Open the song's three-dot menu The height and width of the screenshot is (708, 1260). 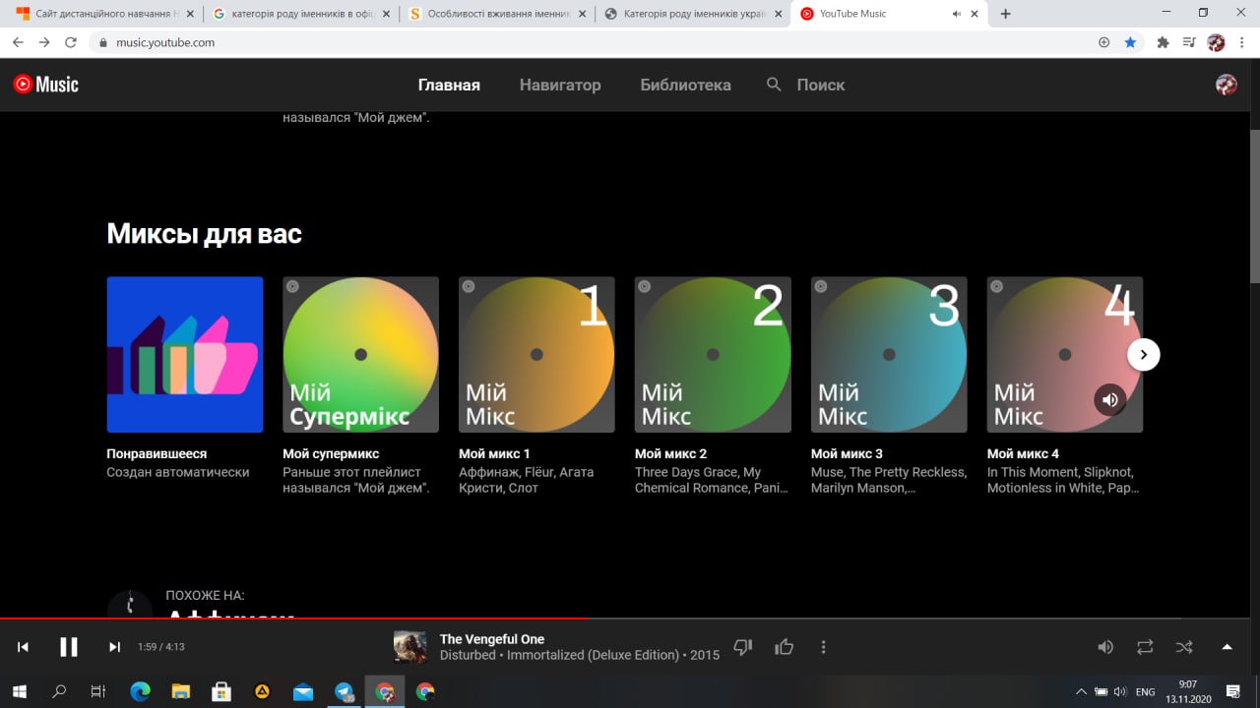[x=823, y=646]
